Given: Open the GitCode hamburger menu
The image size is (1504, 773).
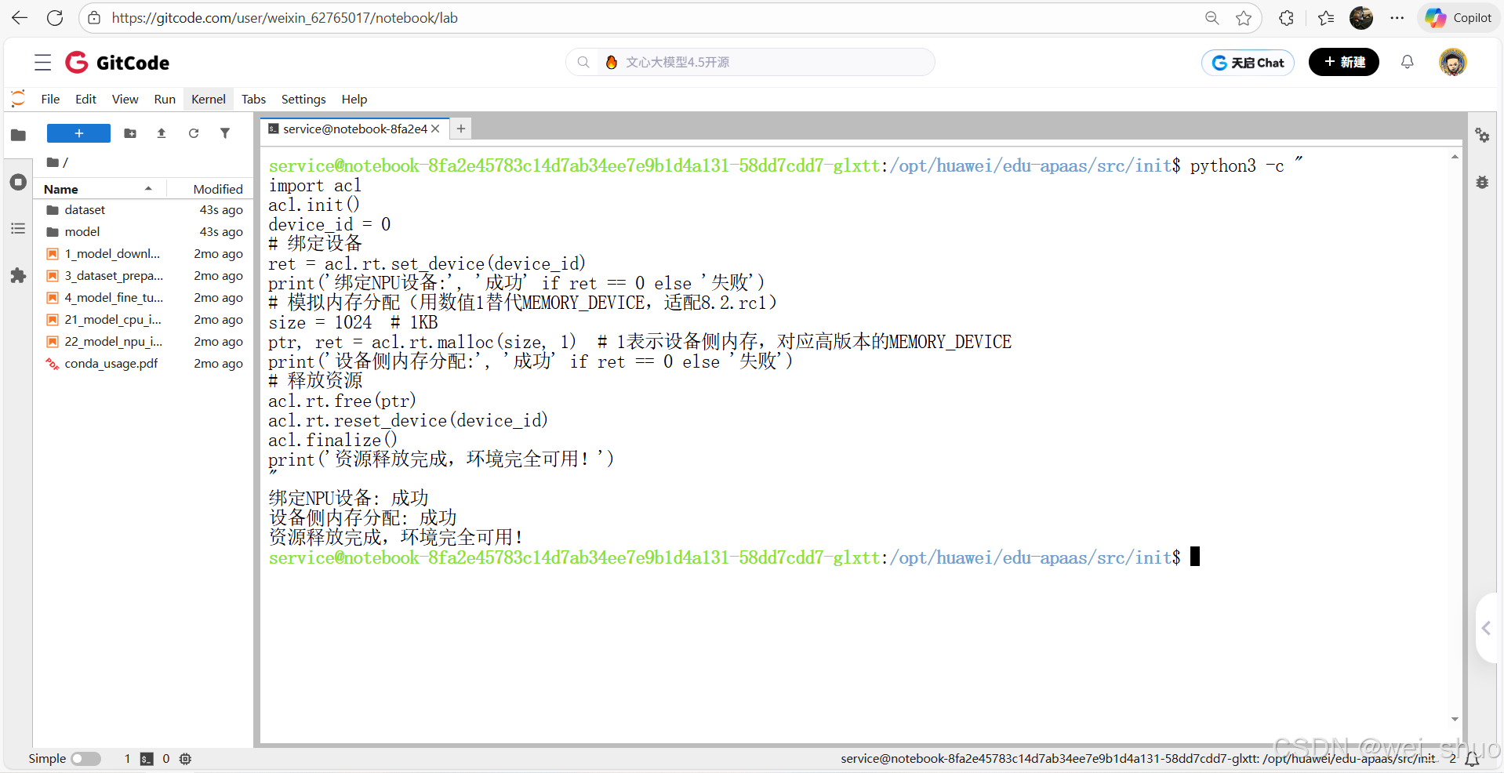Looking at the screenshot, I should pos(43,62).
